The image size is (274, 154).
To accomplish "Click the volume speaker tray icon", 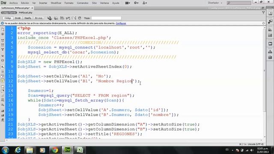I will 252,150.
